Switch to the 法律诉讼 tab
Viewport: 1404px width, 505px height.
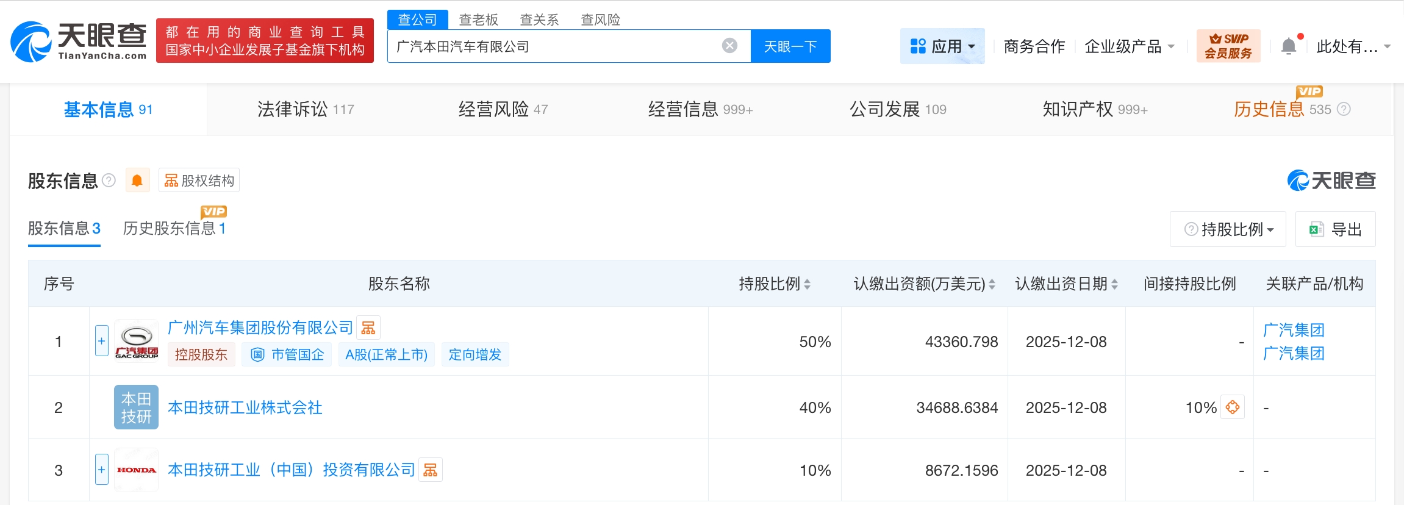(x=305, y=109)
